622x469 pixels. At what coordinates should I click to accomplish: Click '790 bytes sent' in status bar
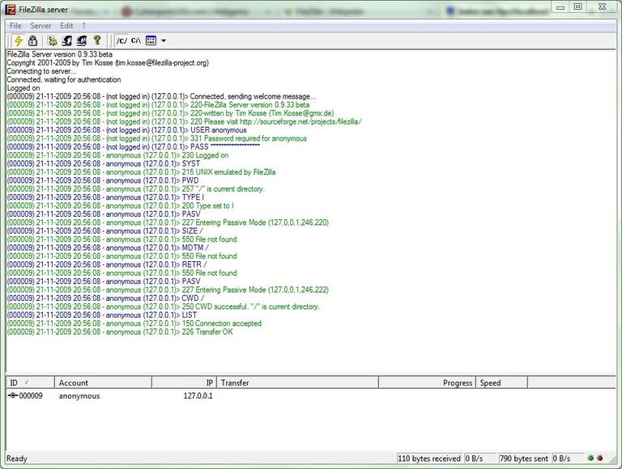[524, 458]
